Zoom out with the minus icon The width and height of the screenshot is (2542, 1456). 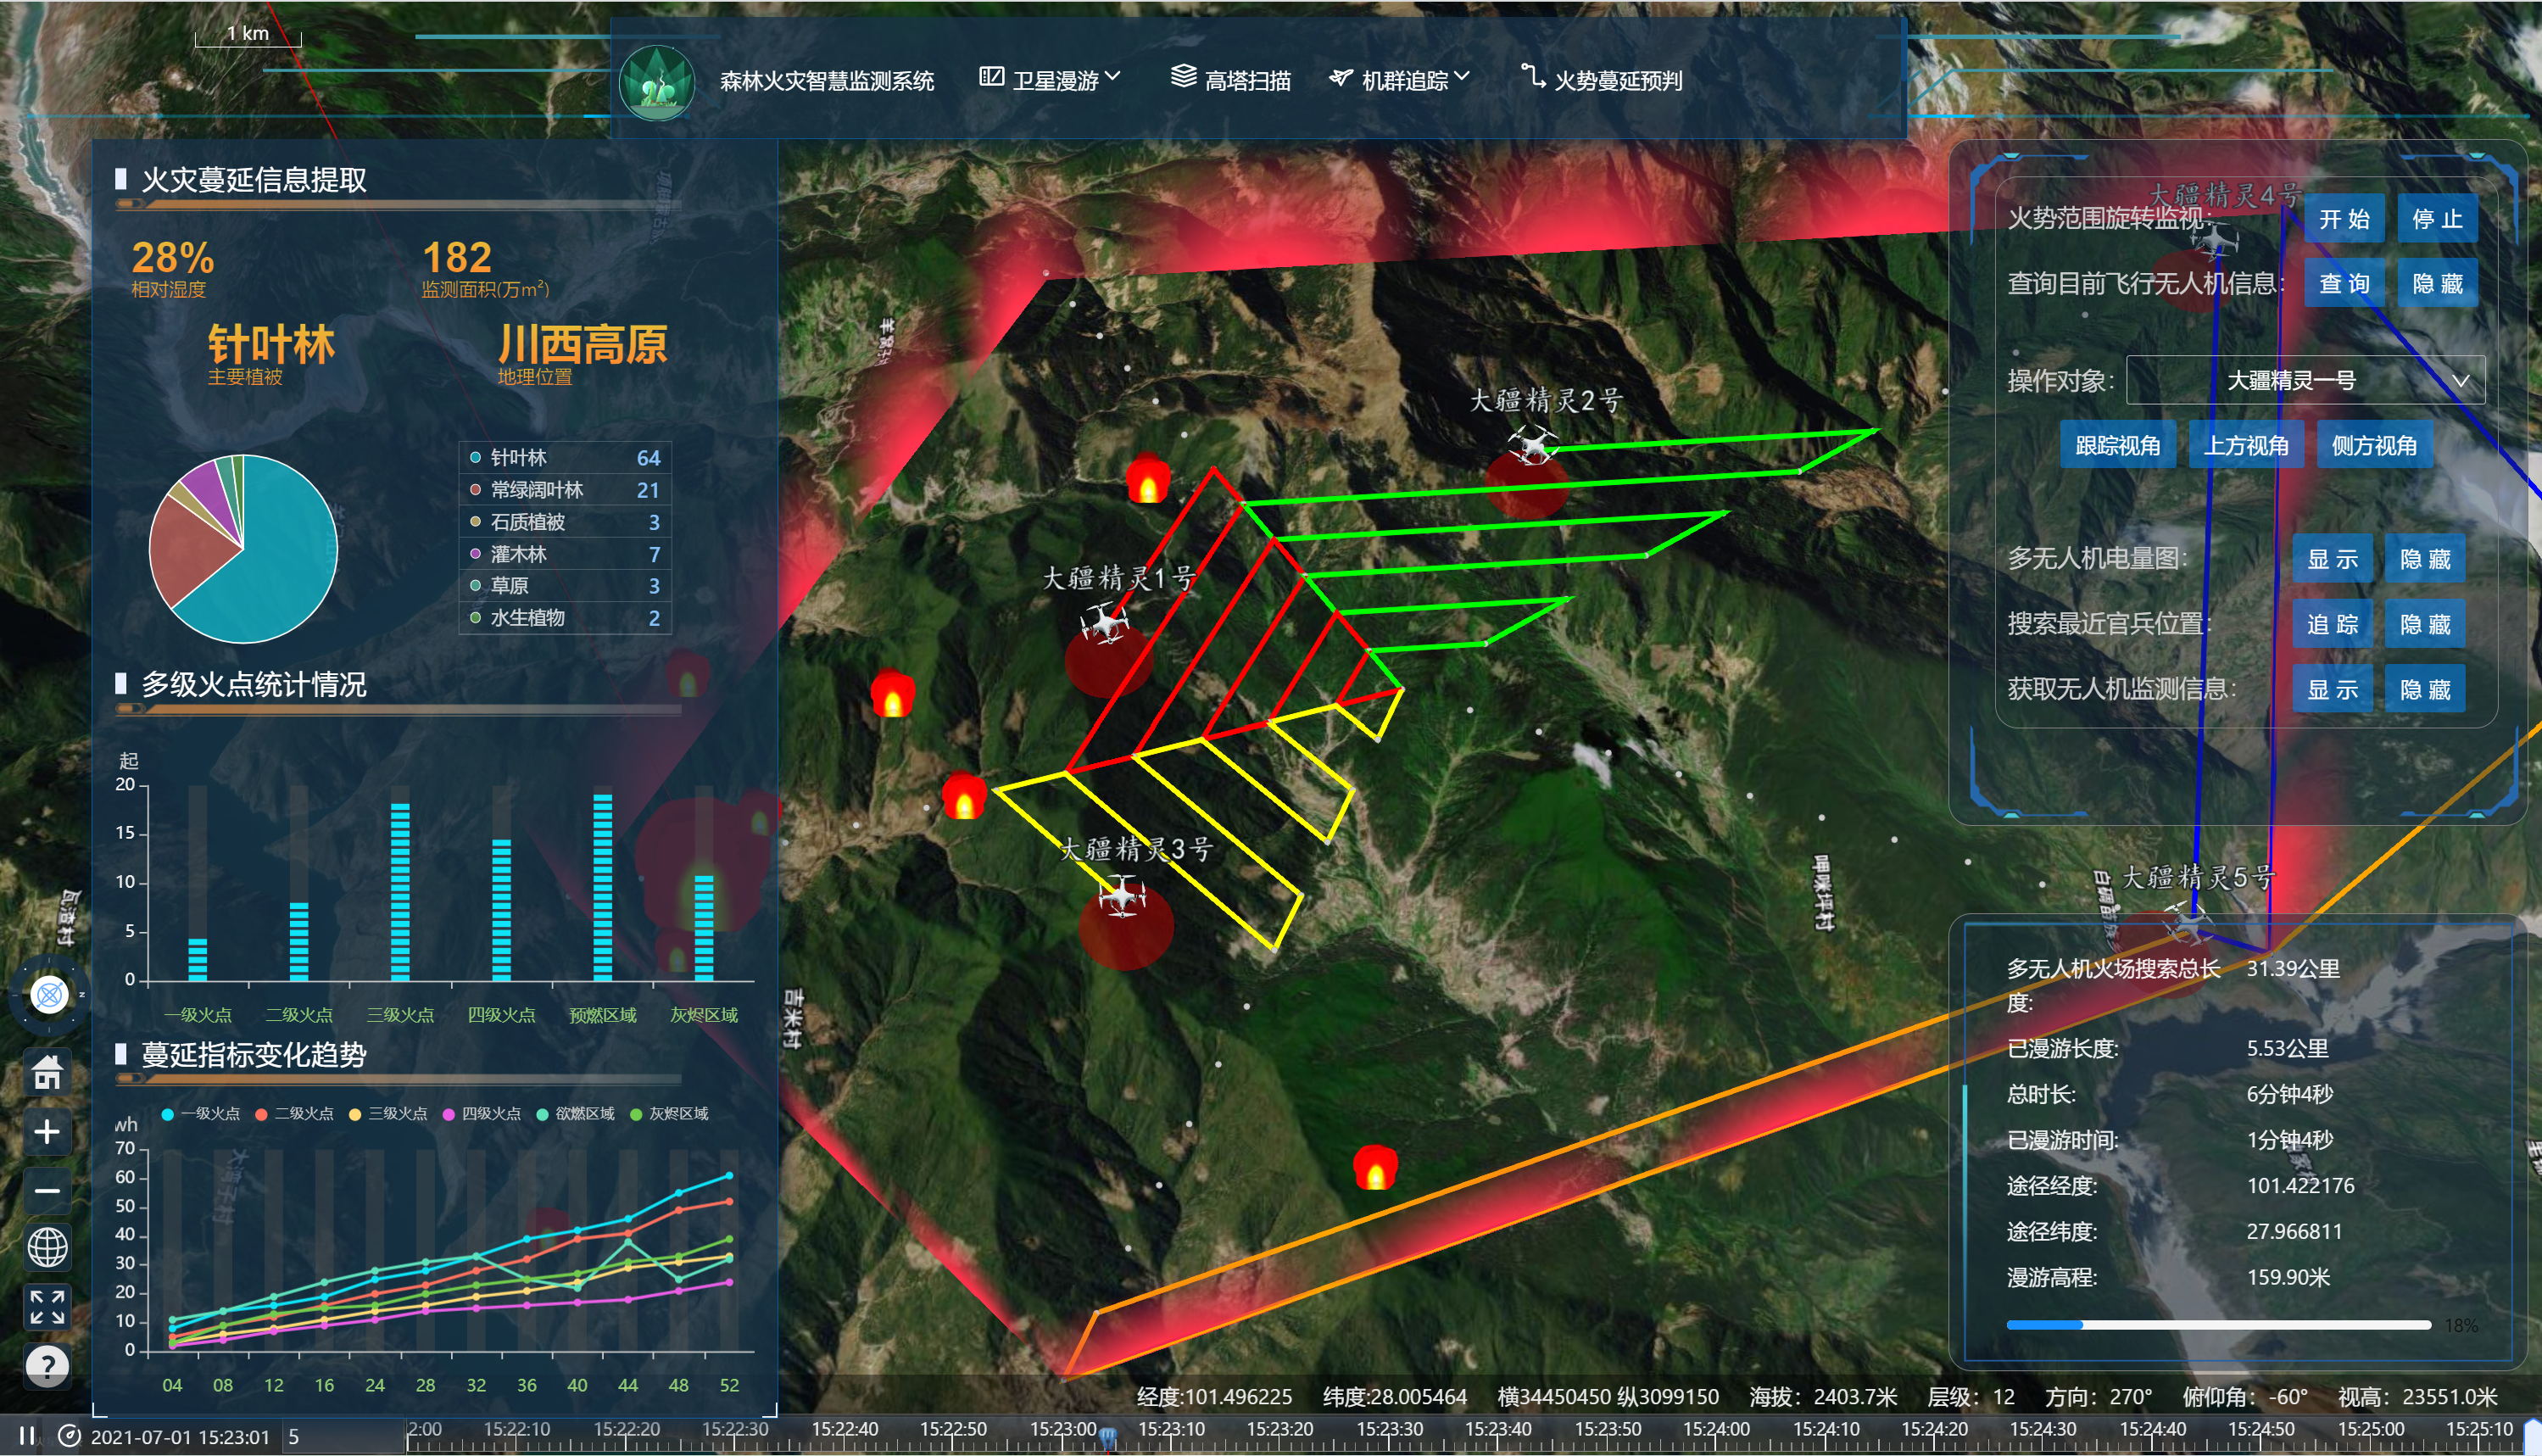coord(47,1190)
